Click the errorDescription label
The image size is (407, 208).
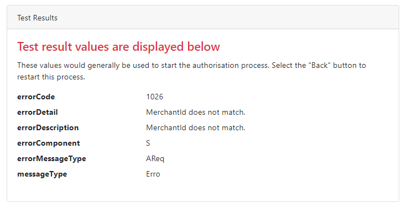(48, 127)
